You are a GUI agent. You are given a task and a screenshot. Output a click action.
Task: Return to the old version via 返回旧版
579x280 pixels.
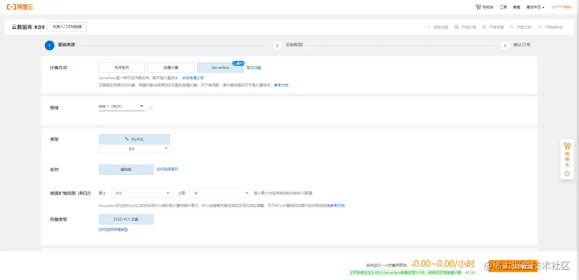coord(441,27)
